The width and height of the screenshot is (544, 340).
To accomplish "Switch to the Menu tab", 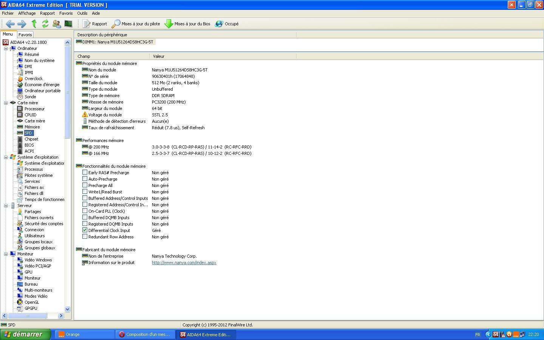I will [8, 34].
